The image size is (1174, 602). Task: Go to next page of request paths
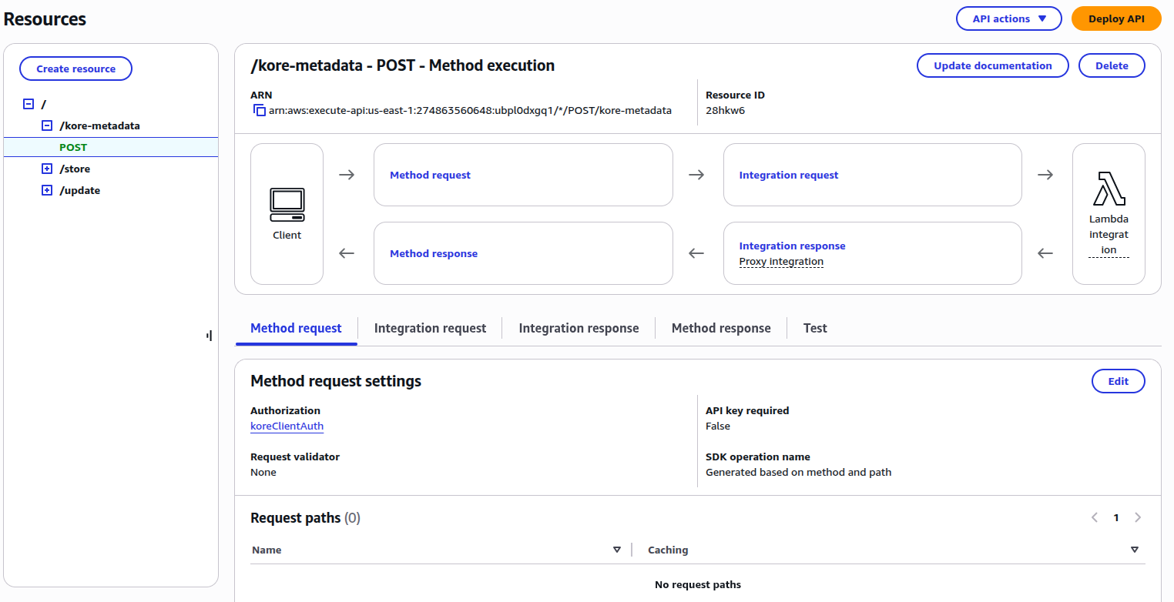(1138, 518)
